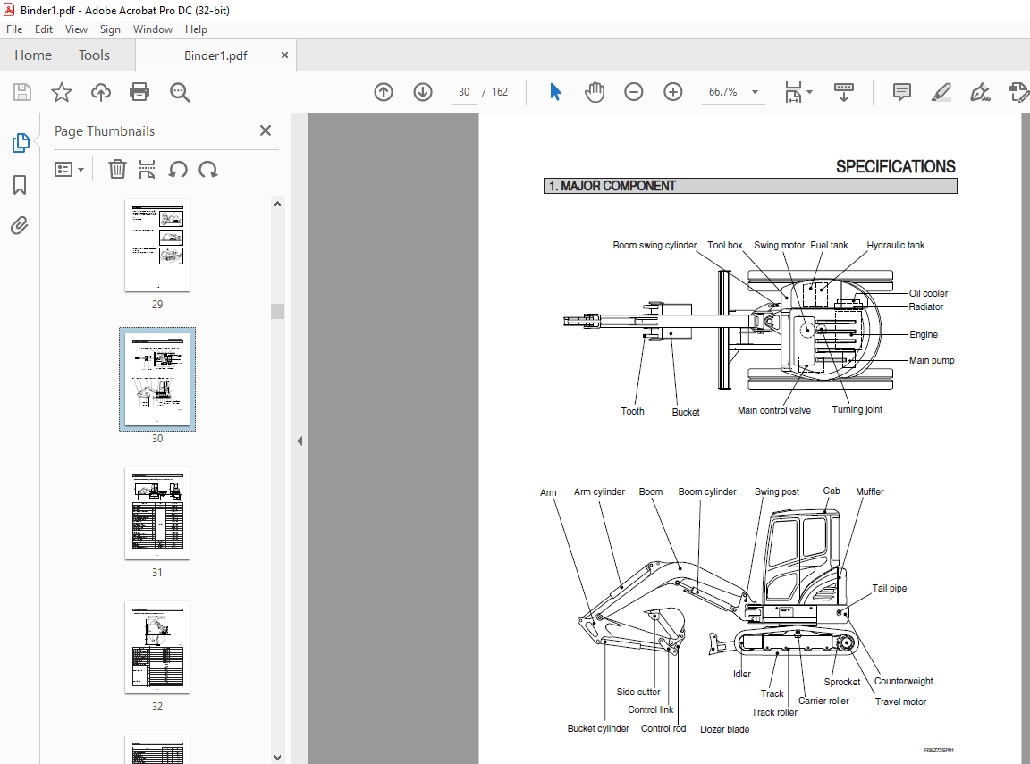
Task: Open the File menu
Action: point(14,29)
